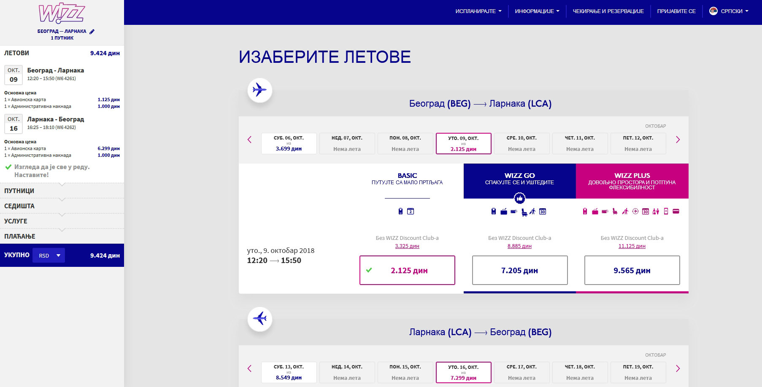Click the Wizz Plus seat icon
The height and width of the screenshot is (387, 762).
(x=615, y=211)
